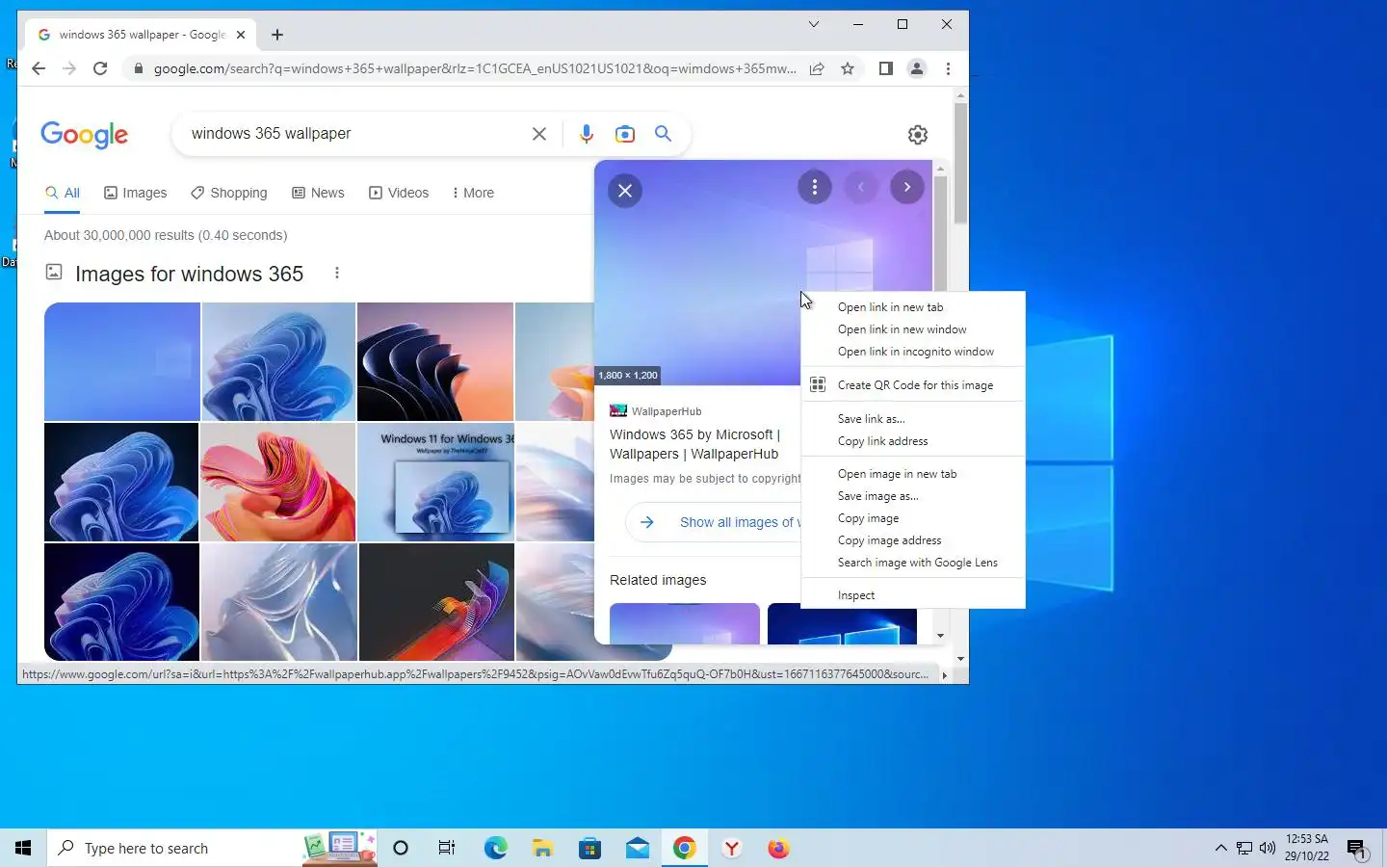1387x867 pixels.
Task: Open Windows 11 for Windows 365 thumbnail
Action: click(435, 482)
